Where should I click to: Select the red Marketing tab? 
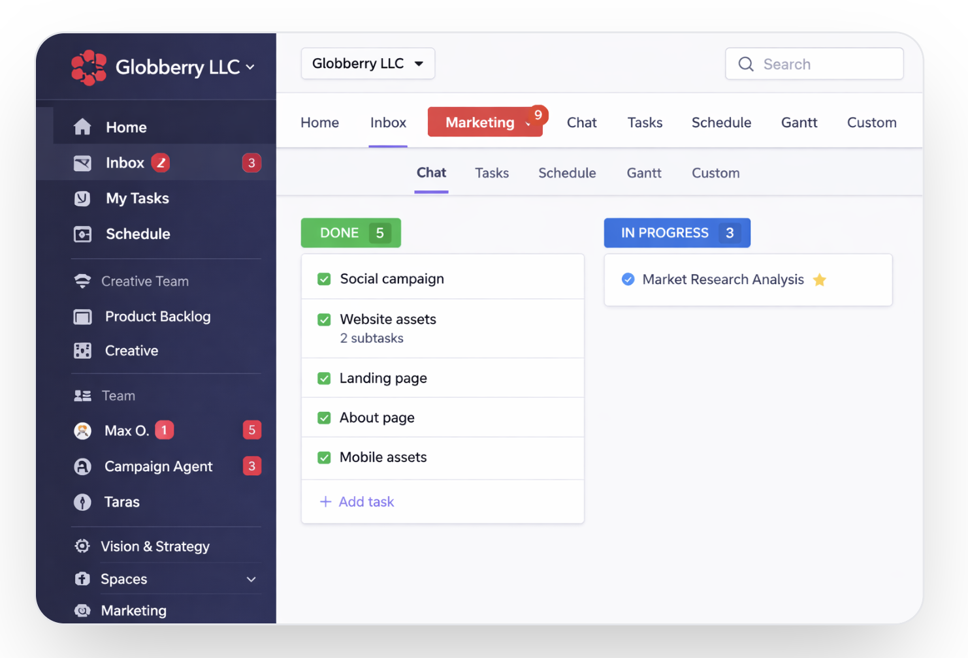[x=485, y=122]
